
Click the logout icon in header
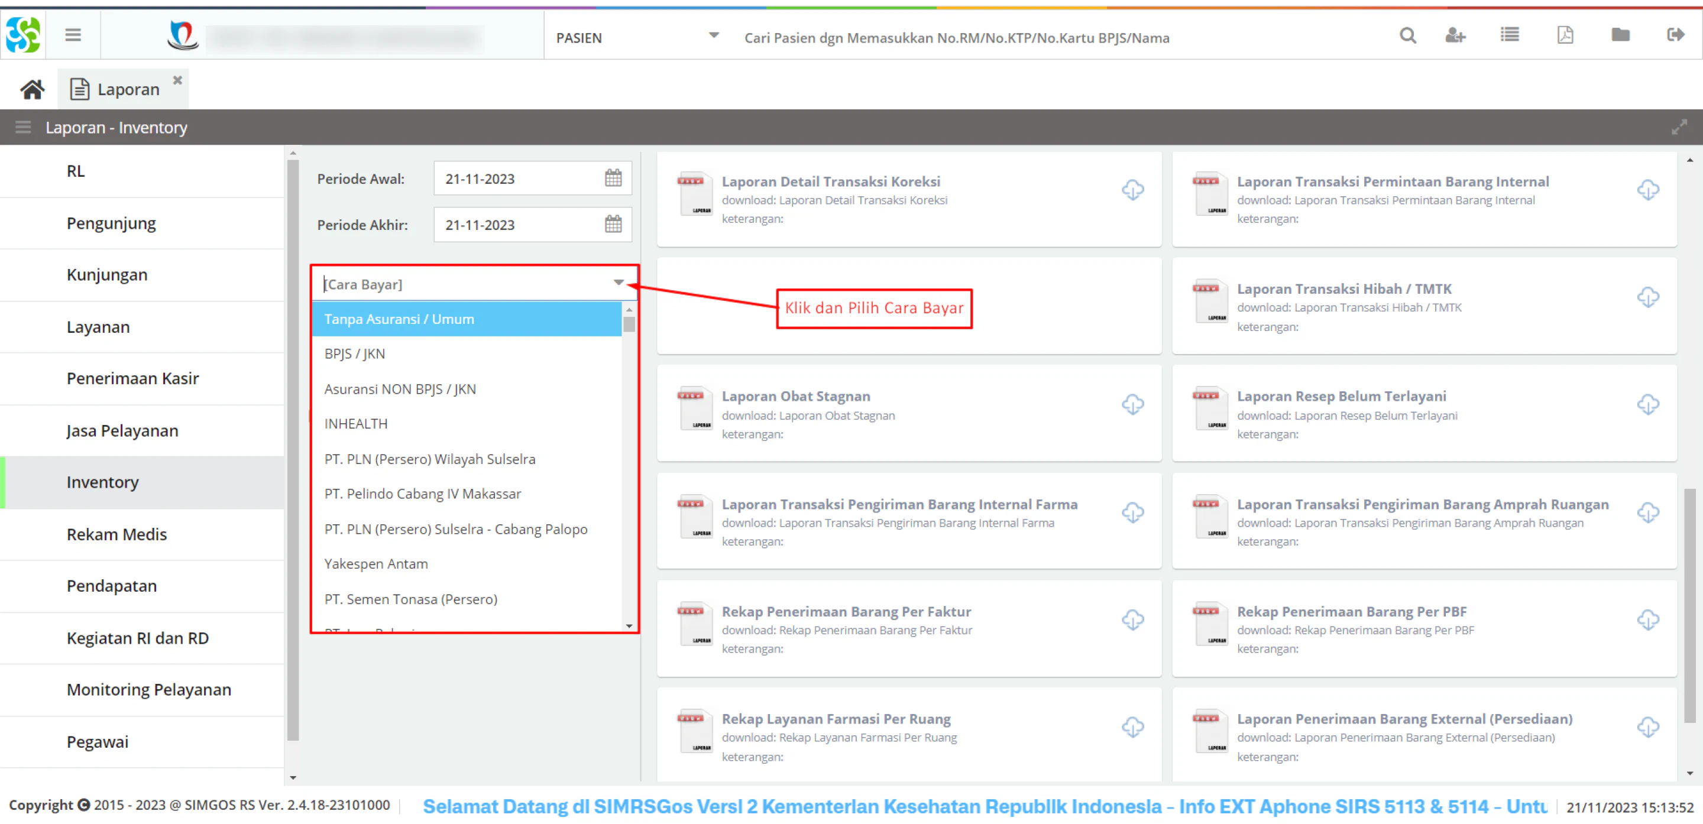(x=1676, y=35)
